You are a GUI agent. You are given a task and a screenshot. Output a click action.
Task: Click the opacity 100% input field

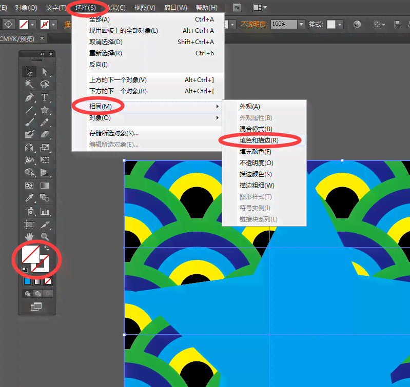coord(284,24)
